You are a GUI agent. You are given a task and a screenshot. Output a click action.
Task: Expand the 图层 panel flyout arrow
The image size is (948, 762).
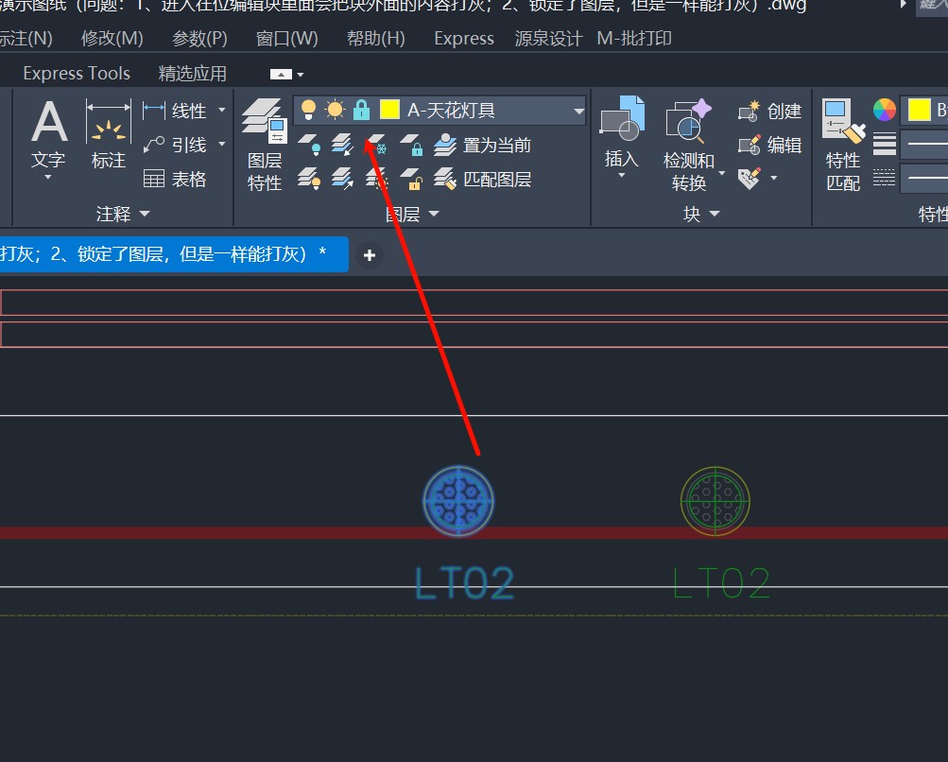tap(434, 215)
